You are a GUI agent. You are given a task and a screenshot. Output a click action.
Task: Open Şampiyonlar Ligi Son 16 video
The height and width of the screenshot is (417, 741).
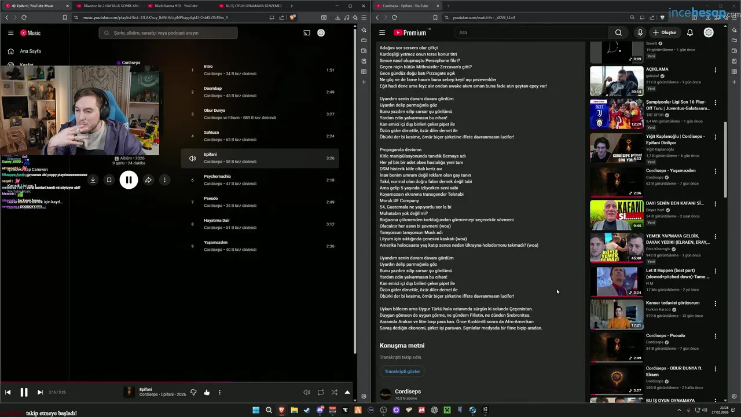[x=617, y=114]
